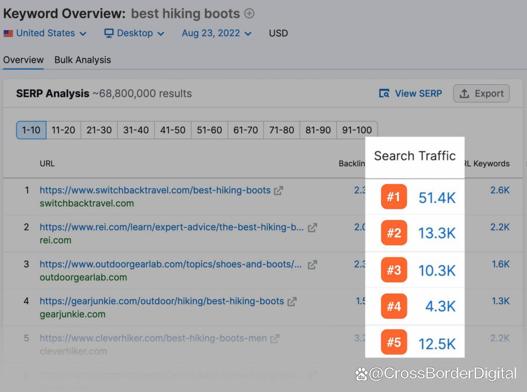527x392 pixels.
Task: Select the Overview tab
Action: [x=23, y=60]
